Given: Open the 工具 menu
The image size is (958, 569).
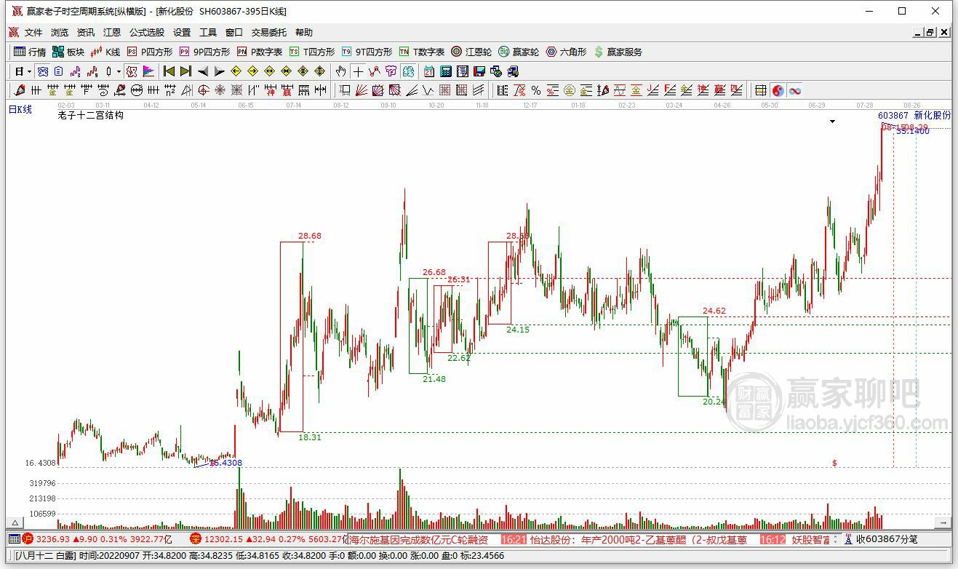Looking at the screenshot, I should [208, 33].
